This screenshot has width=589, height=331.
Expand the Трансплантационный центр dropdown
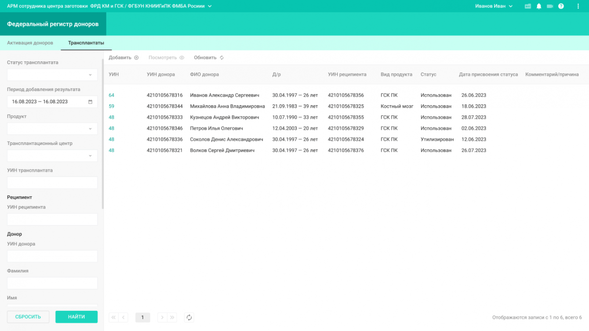point(52,156)
